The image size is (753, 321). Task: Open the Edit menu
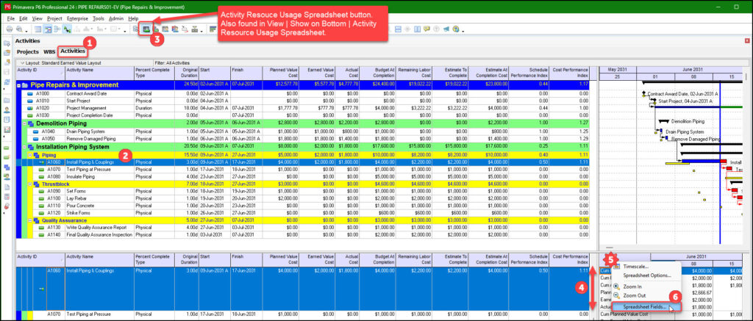23,18
